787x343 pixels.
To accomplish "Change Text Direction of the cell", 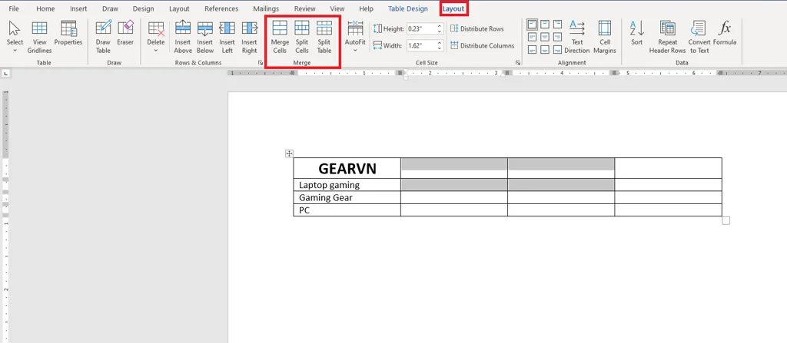I will pos(577,37).
